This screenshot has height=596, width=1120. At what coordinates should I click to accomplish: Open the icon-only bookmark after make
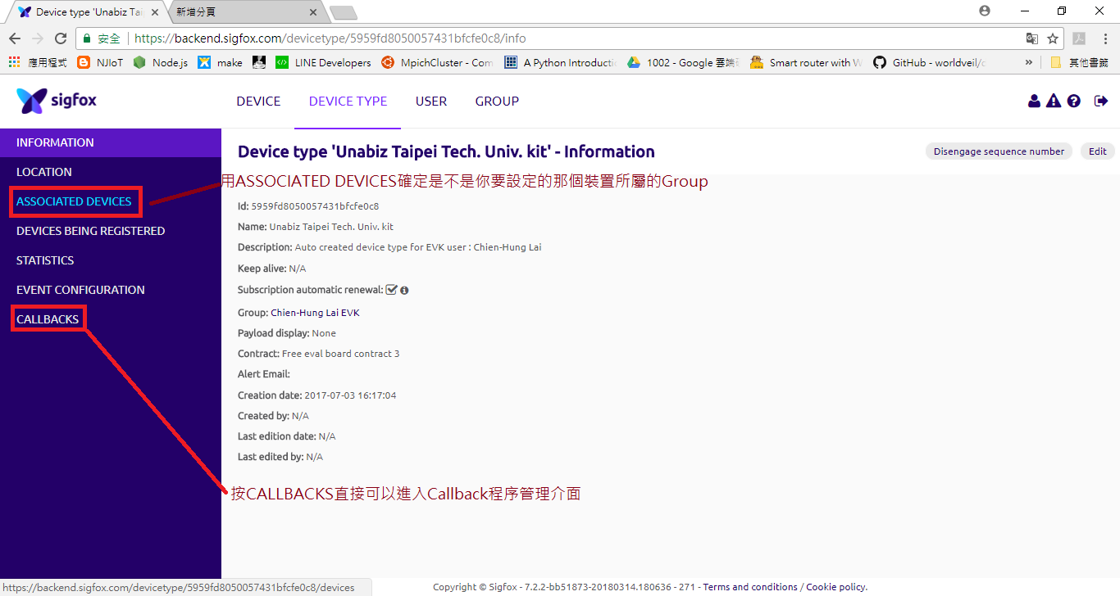coord(259,62)
